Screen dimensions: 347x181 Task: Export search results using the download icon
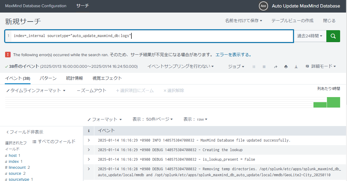296,66
